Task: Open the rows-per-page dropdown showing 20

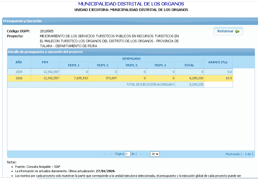Action: [x=155, y=154]
